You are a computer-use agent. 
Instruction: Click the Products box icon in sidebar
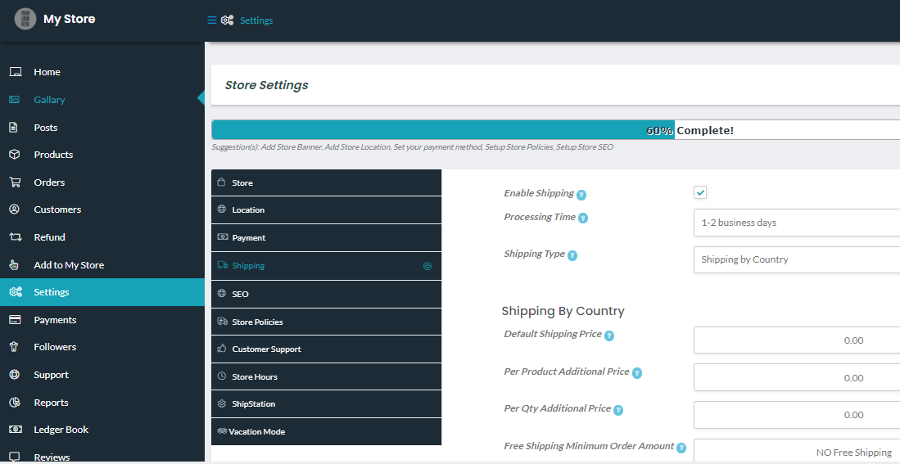[15, 155]
